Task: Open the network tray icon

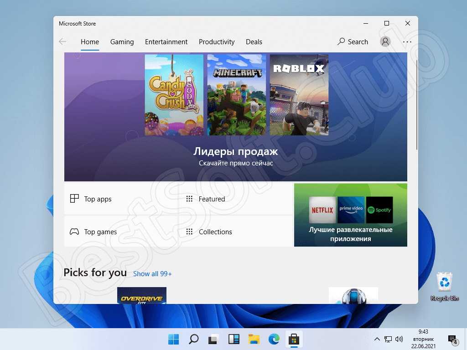Action: (x=388, y=339)
